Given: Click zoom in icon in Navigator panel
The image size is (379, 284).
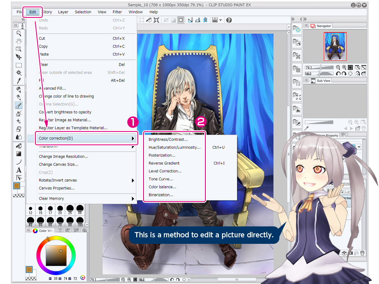Looking at the screenshot, I should (x=344, y=67).
